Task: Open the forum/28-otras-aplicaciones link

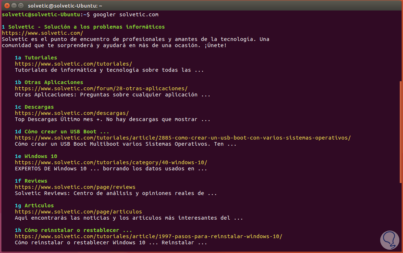Action: click(101, 88)
